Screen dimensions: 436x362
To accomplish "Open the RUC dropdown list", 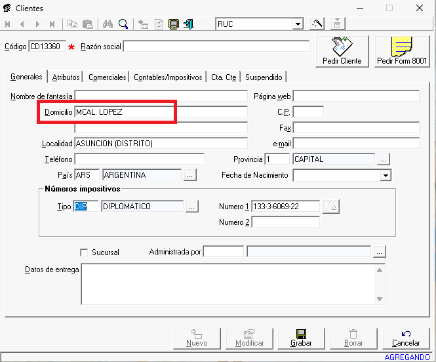I will coord(298,24).
